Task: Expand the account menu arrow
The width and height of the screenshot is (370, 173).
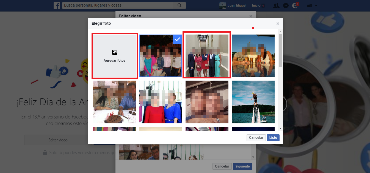Action: (316, 5)
